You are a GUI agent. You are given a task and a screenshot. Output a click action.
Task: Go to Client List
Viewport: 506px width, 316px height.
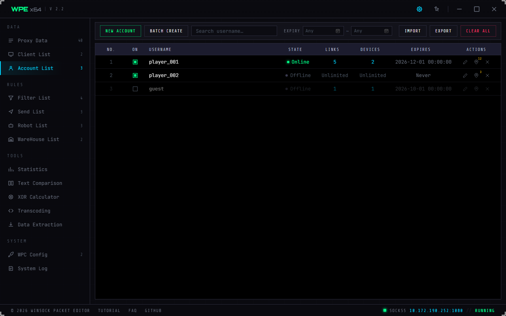click(x=45, y=55)
